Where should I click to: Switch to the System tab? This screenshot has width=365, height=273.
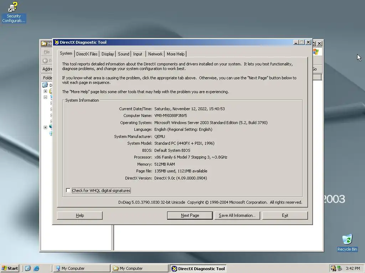coord(66,53)
